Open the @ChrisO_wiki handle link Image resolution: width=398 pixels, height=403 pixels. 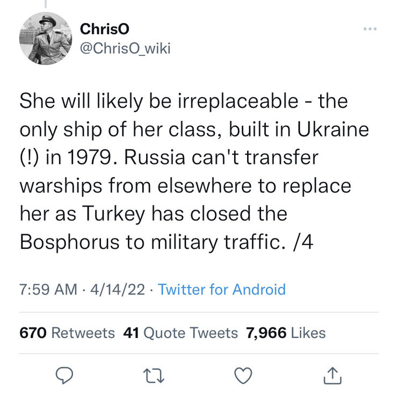125,49
